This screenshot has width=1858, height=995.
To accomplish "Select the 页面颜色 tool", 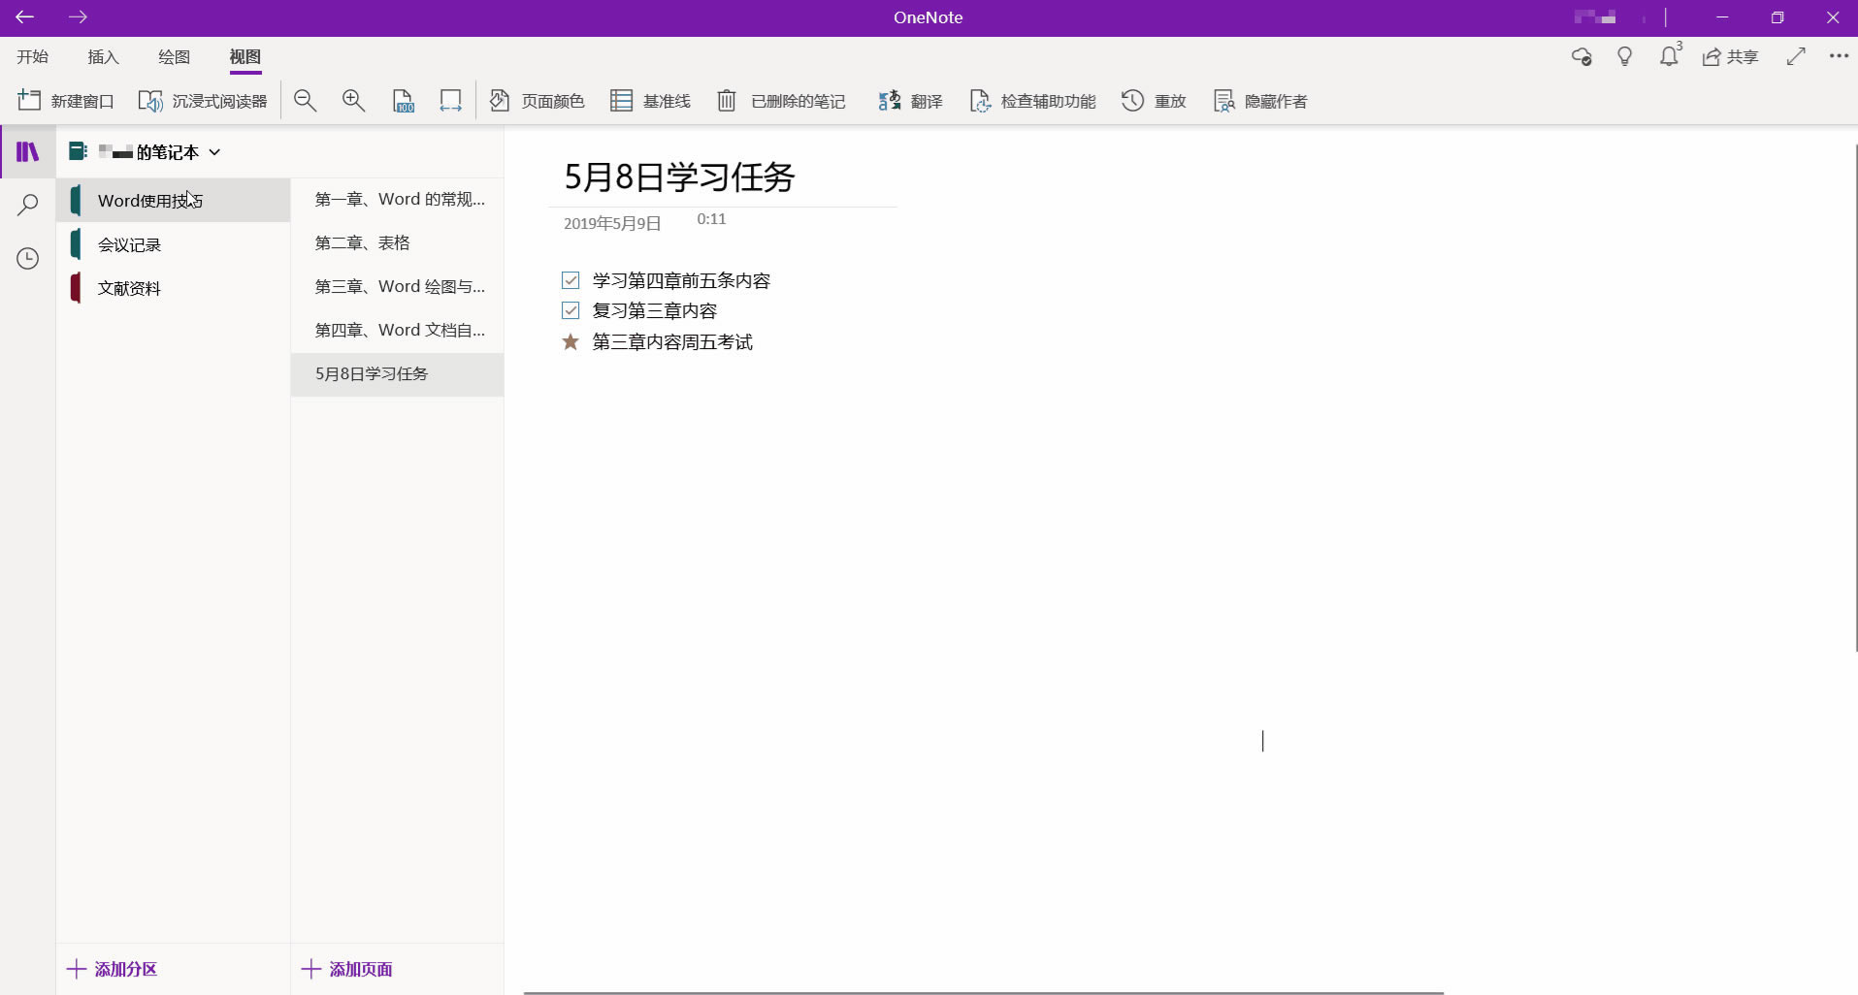I will coord(537,101).
